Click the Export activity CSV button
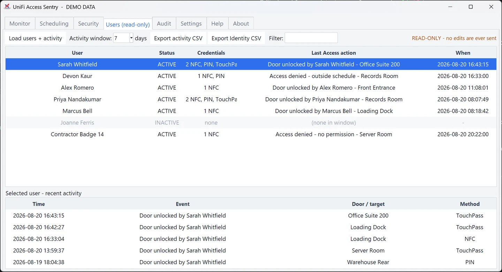 tap(178, 38)
